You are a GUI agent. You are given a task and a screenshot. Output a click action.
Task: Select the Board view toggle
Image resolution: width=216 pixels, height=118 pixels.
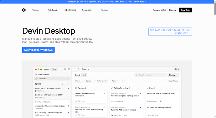(x=78, y=75)
